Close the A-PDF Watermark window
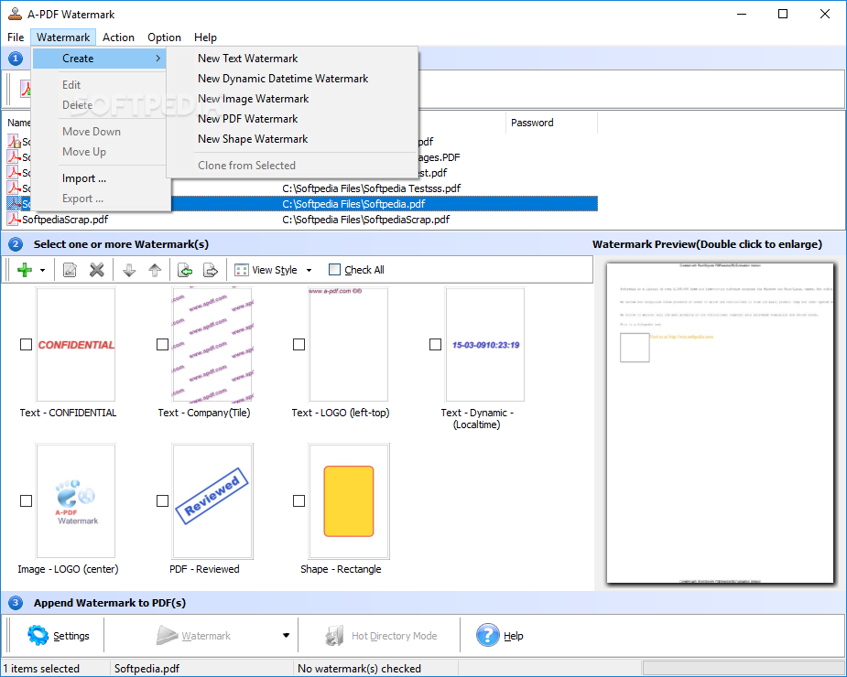 point(824,14)
